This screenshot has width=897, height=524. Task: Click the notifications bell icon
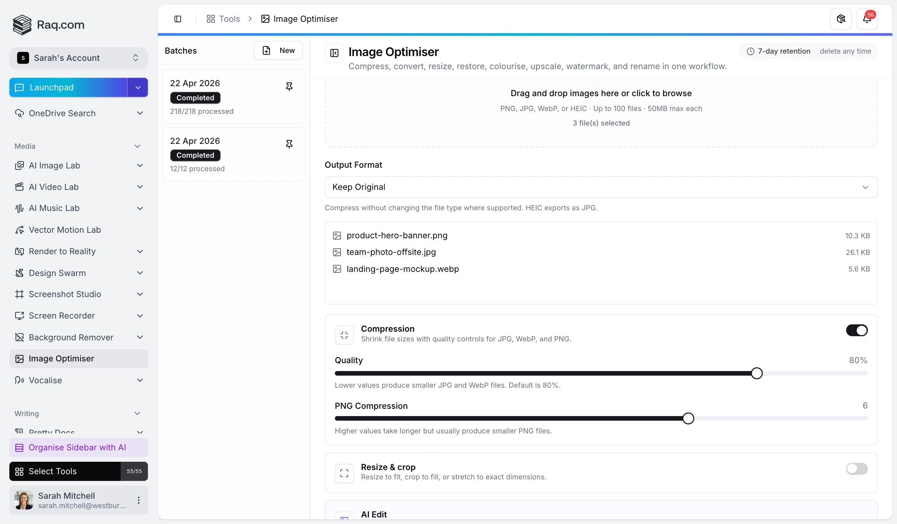point(867,19)
